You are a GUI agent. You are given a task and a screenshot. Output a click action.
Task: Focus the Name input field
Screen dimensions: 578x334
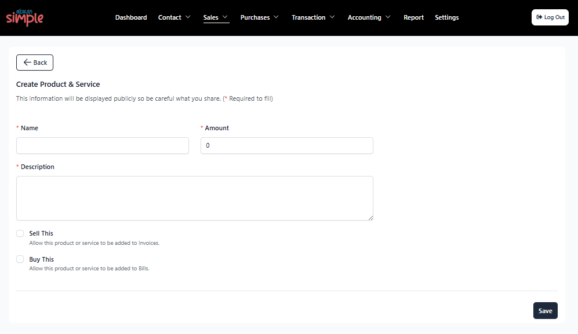coord(103,145)
